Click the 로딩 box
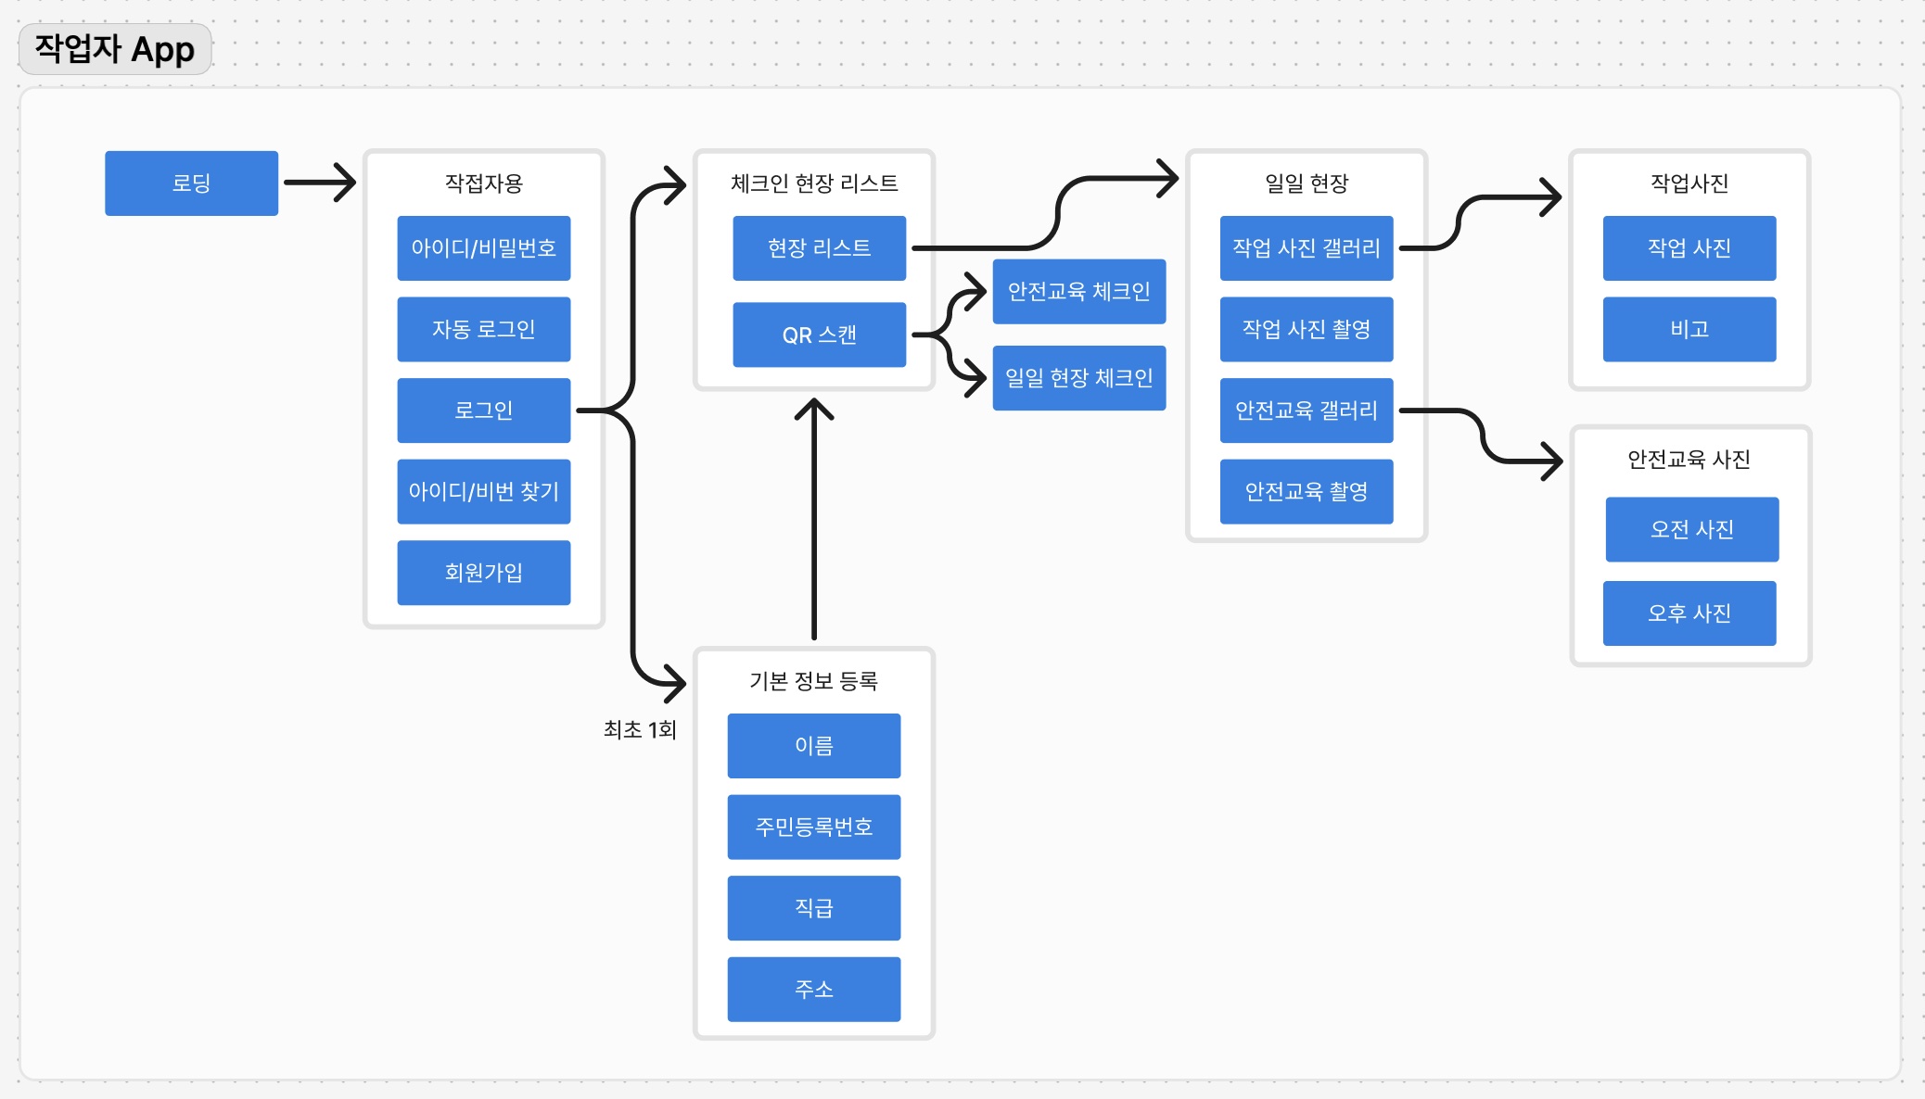1925x1099 pixels. point(191,183)
